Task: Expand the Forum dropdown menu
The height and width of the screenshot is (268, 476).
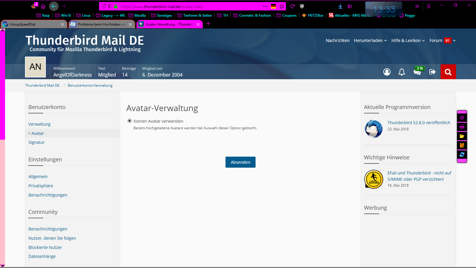Action: [x=443, y=40]
